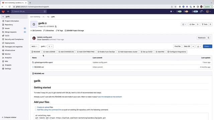Viewport: 214px width, 120px height.
Task: Click Set up CI/CD
Action: (146, 52)
